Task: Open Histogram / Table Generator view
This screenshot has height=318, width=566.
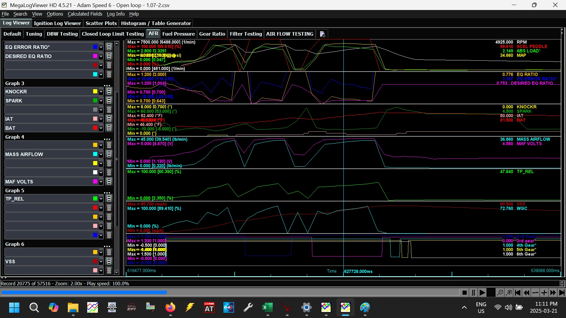Action: pyautogui.click(x=156, y=23)
